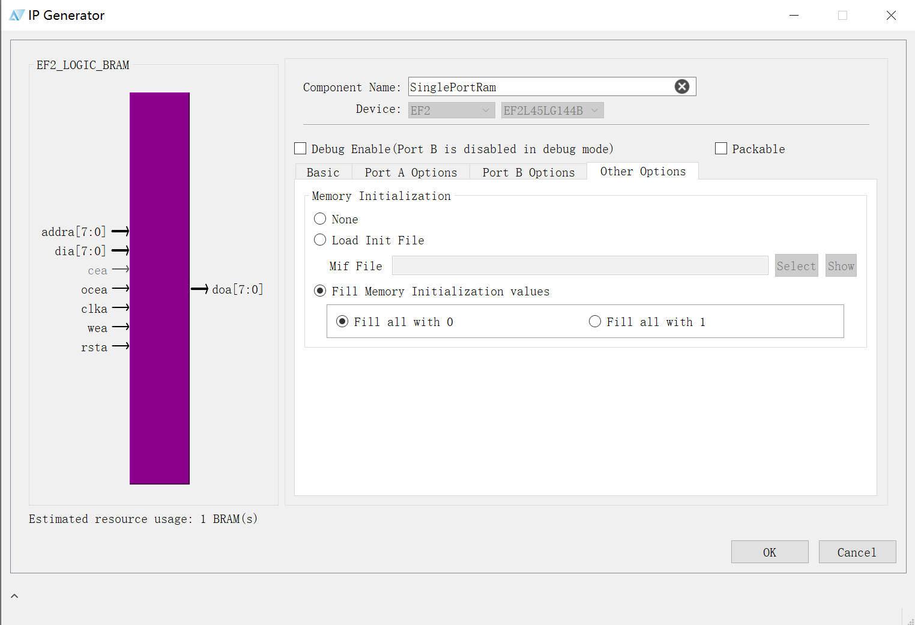Image resolution: width=915 pixels, height=625 pixels.
Task: Confirm the dialog with OK
Action: pos(770,552)
